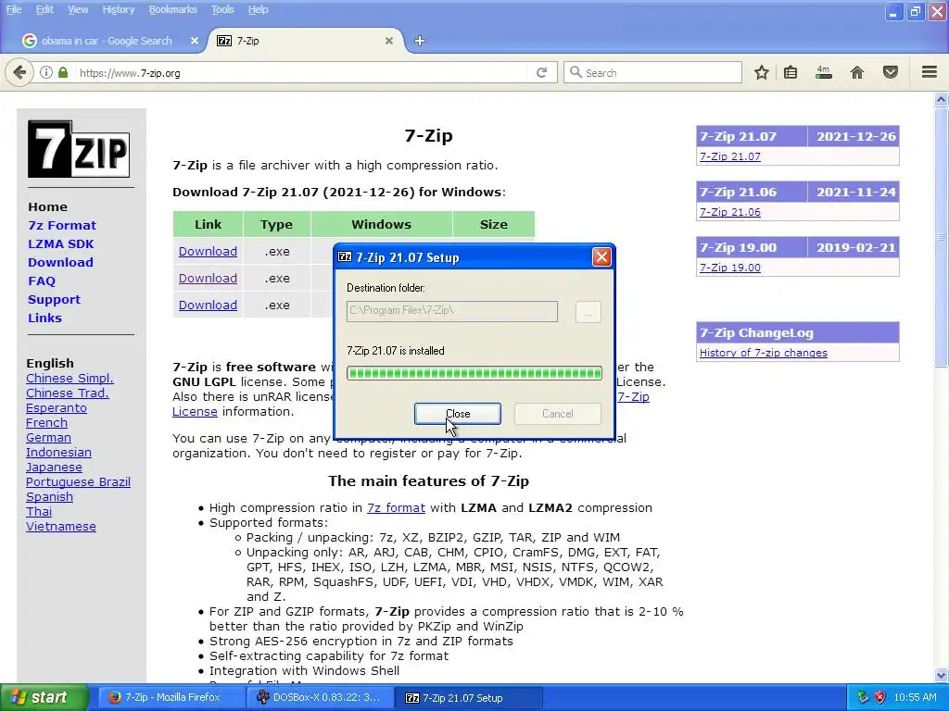Screen dimensions: 949x711
Task: Open a new tab with the plus icon
Action: 420,41
